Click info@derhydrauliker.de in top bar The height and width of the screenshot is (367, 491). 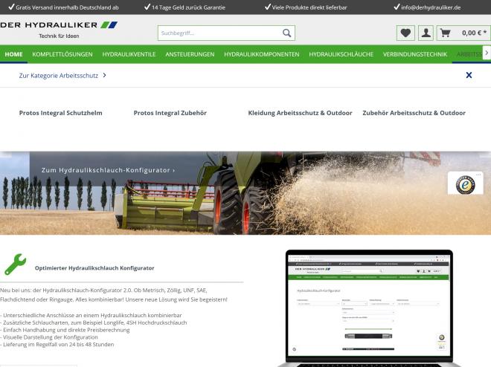[x=431, y=7]
